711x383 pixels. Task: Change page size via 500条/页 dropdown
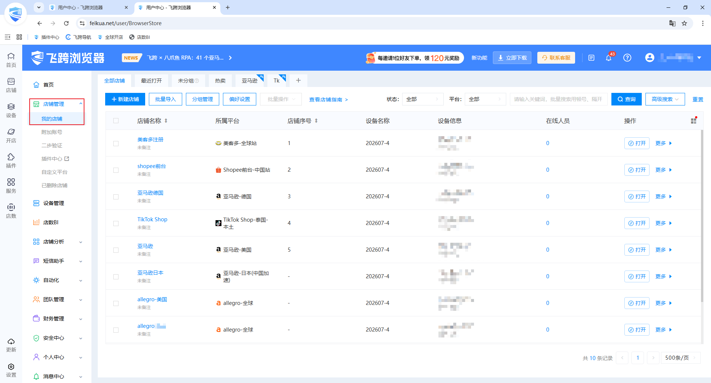point(681,358)
